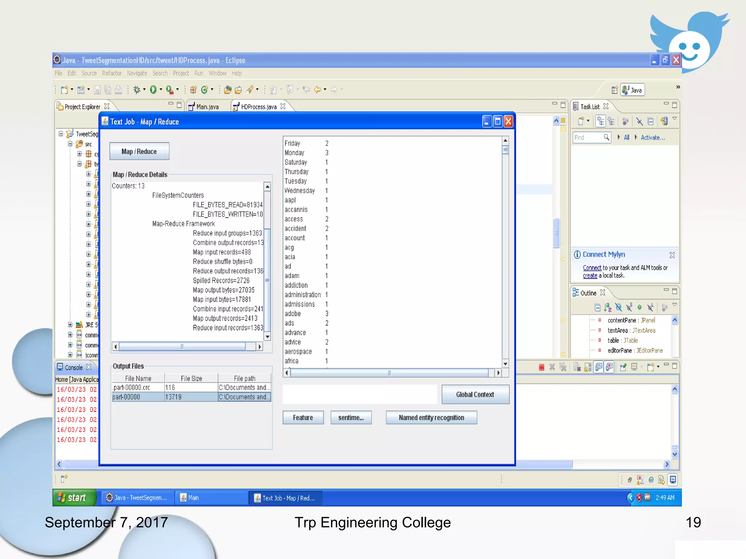This screenshot has height=559, width=746.
Task: Switch to the Main.java editor tab
Action: [x=207, y=107]
